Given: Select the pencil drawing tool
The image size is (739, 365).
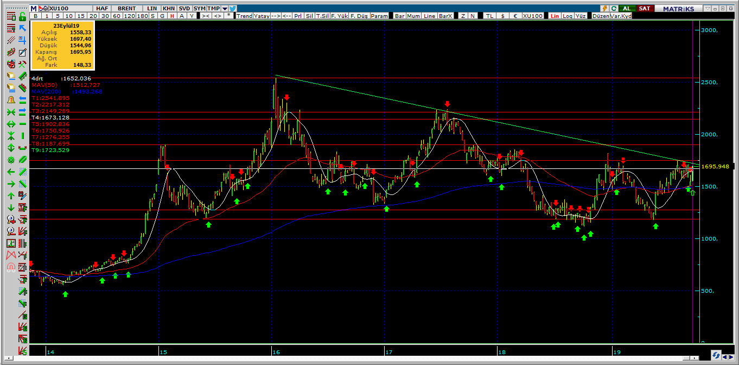Looking at the screenshot, I should [23, 53].
